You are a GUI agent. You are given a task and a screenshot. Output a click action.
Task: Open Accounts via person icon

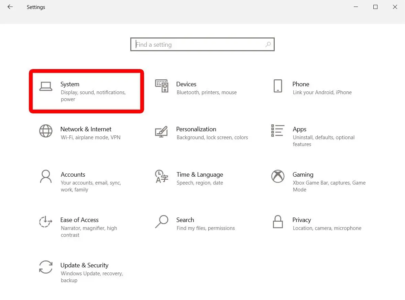tap(46, 177)
